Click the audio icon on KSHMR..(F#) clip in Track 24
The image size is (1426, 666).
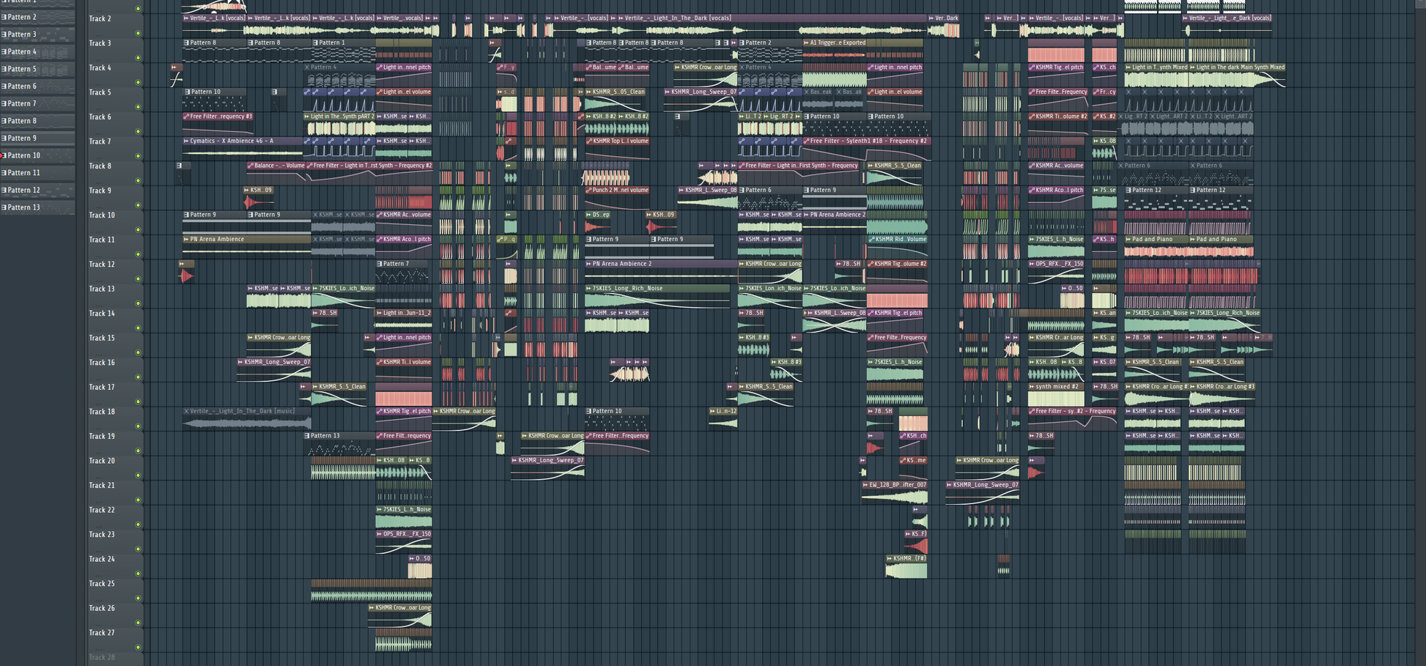[x=890, y=558]
